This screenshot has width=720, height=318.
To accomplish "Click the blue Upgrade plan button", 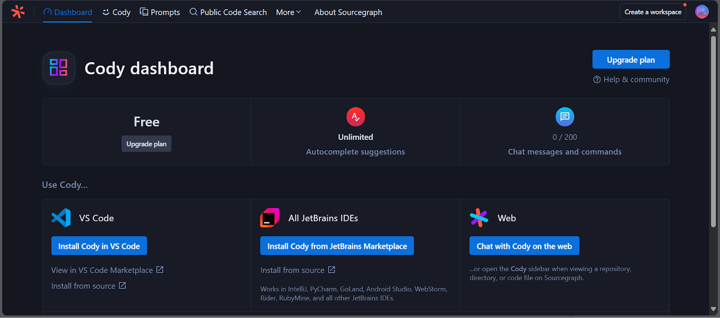I will pos(631,59).
